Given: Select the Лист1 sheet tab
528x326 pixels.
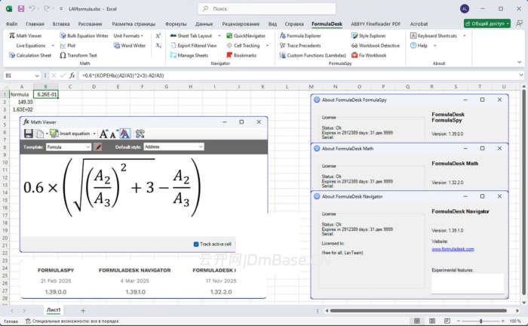Looking at the screenshot, I should [x=54, y=310].
